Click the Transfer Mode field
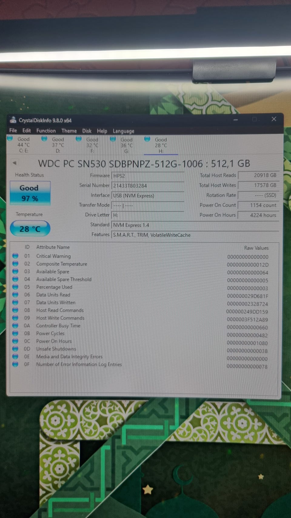The image size is (291, 518). pyautogui.click(x=148, y=206)
